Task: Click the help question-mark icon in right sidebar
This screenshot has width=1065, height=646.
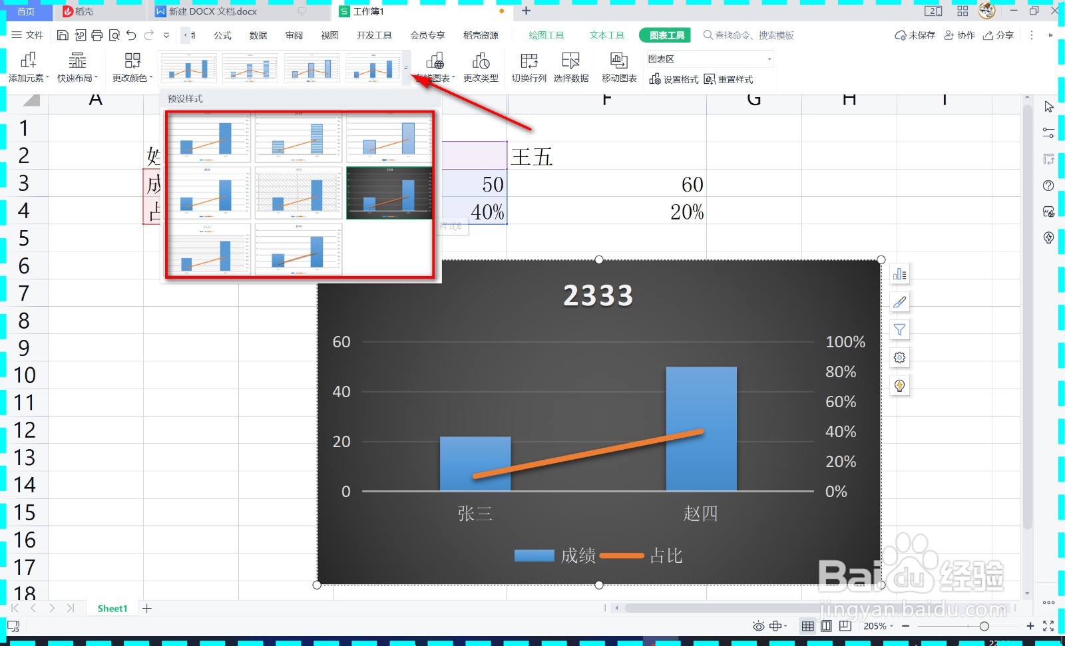Action: point(1049,186)
